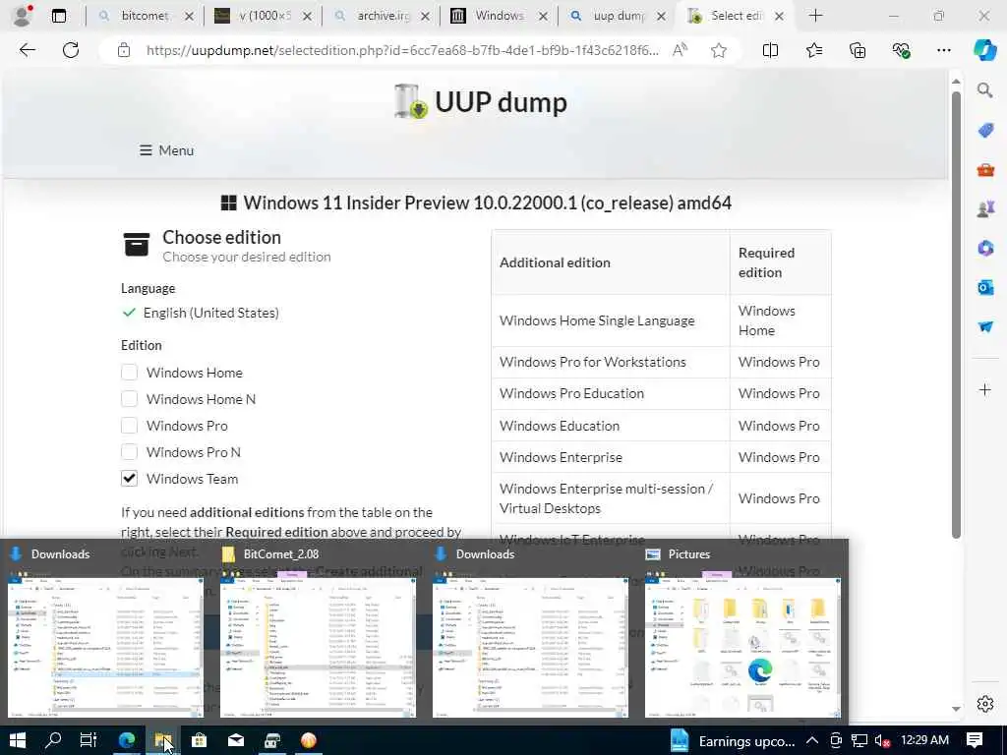Refresh the uupdump page
This screenshot has height=755, width=1007.
[x=71, y=50]
